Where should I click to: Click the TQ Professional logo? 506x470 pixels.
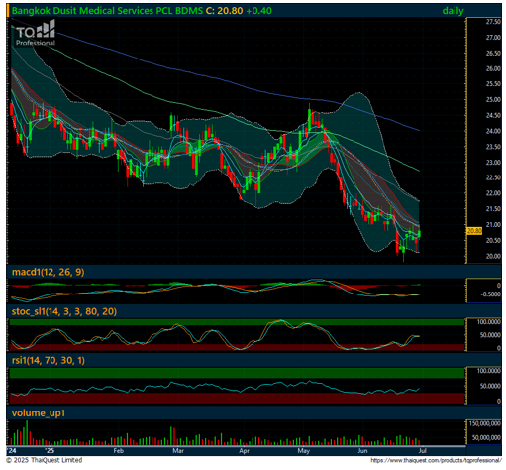click(x=36, y=33)
